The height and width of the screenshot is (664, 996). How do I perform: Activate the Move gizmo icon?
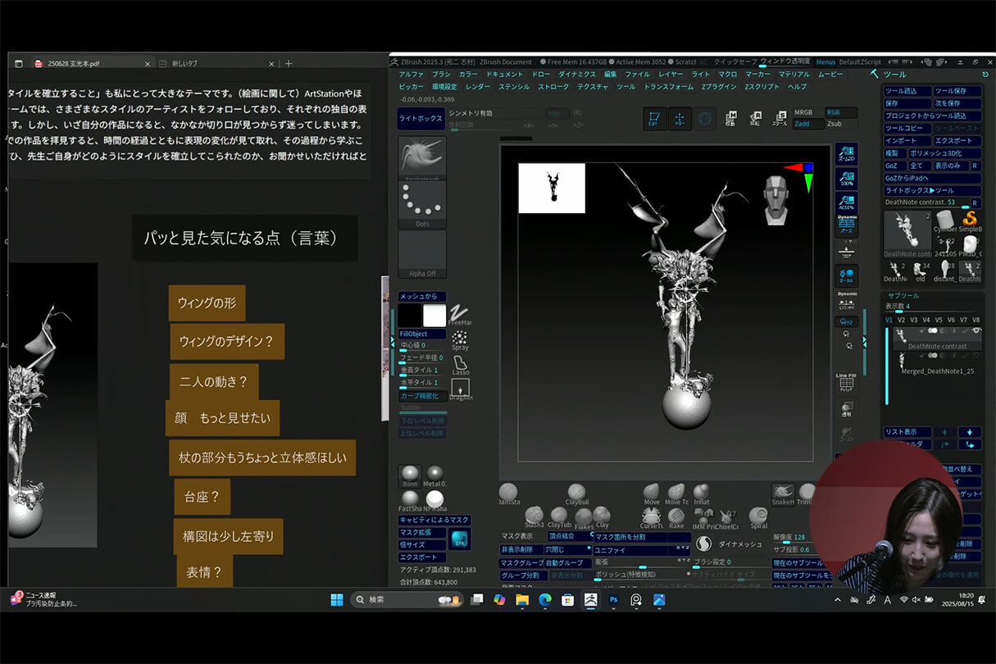tap(731, 117)
